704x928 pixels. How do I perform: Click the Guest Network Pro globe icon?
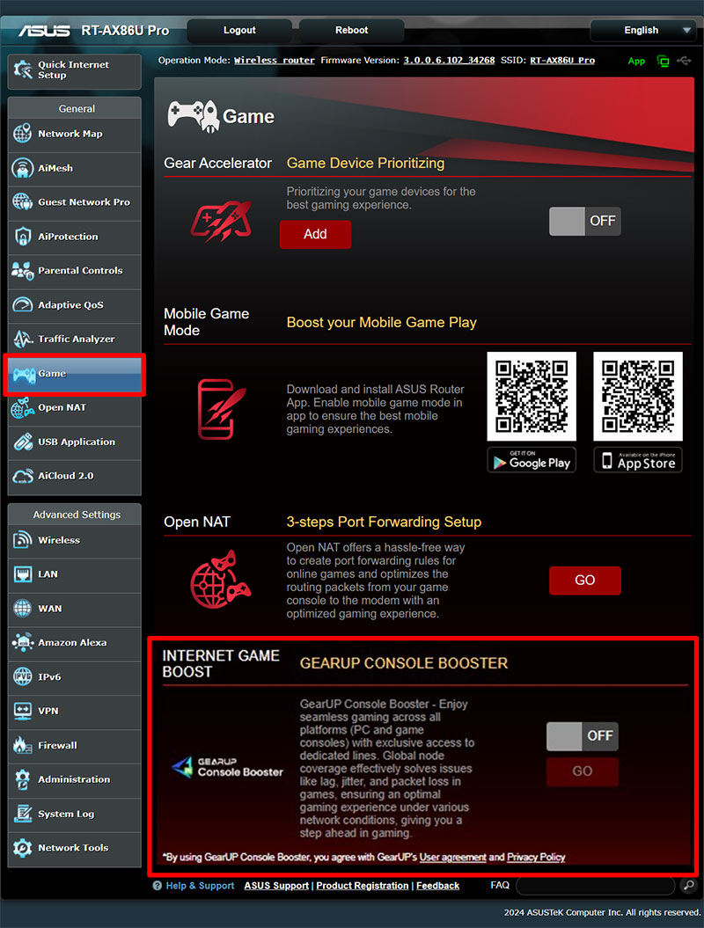[x=23, y=201]
